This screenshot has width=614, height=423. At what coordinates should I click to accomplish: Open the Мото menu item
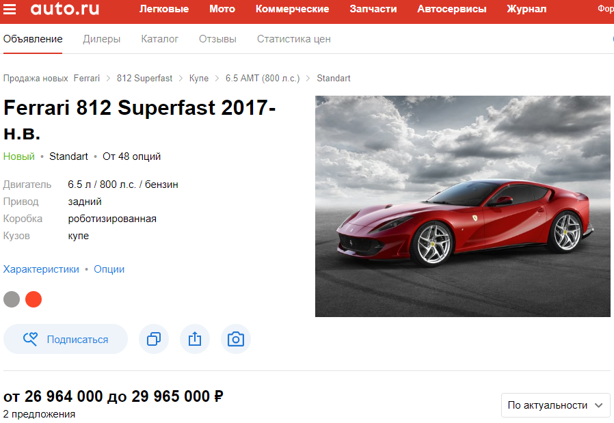(x=222, y=9)
